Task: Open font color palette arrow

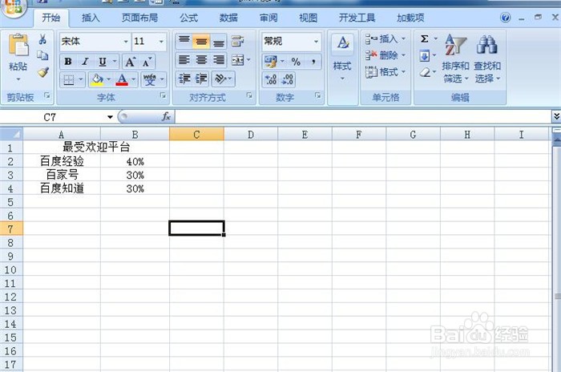Action: 134,80
